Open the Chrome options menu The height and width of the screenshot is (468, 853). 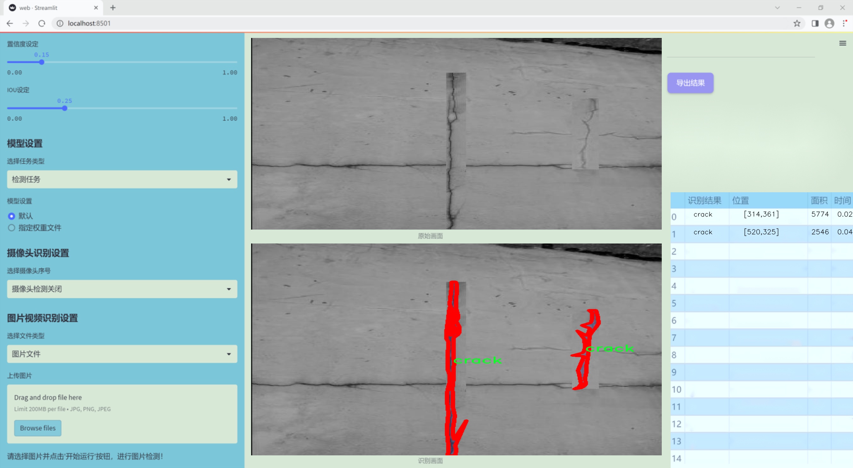[x=845, y=23]
